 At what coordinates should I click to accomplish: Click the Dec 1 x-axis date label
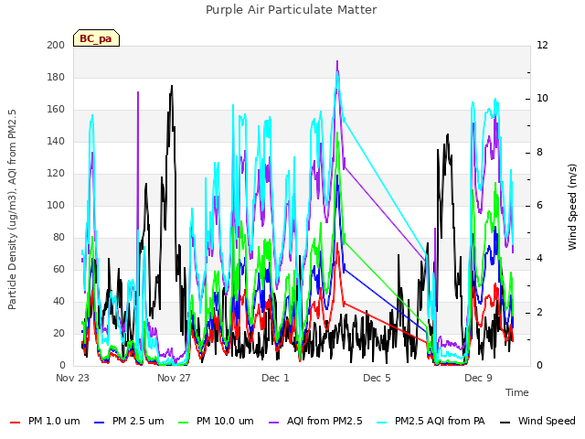click(275, 378)
